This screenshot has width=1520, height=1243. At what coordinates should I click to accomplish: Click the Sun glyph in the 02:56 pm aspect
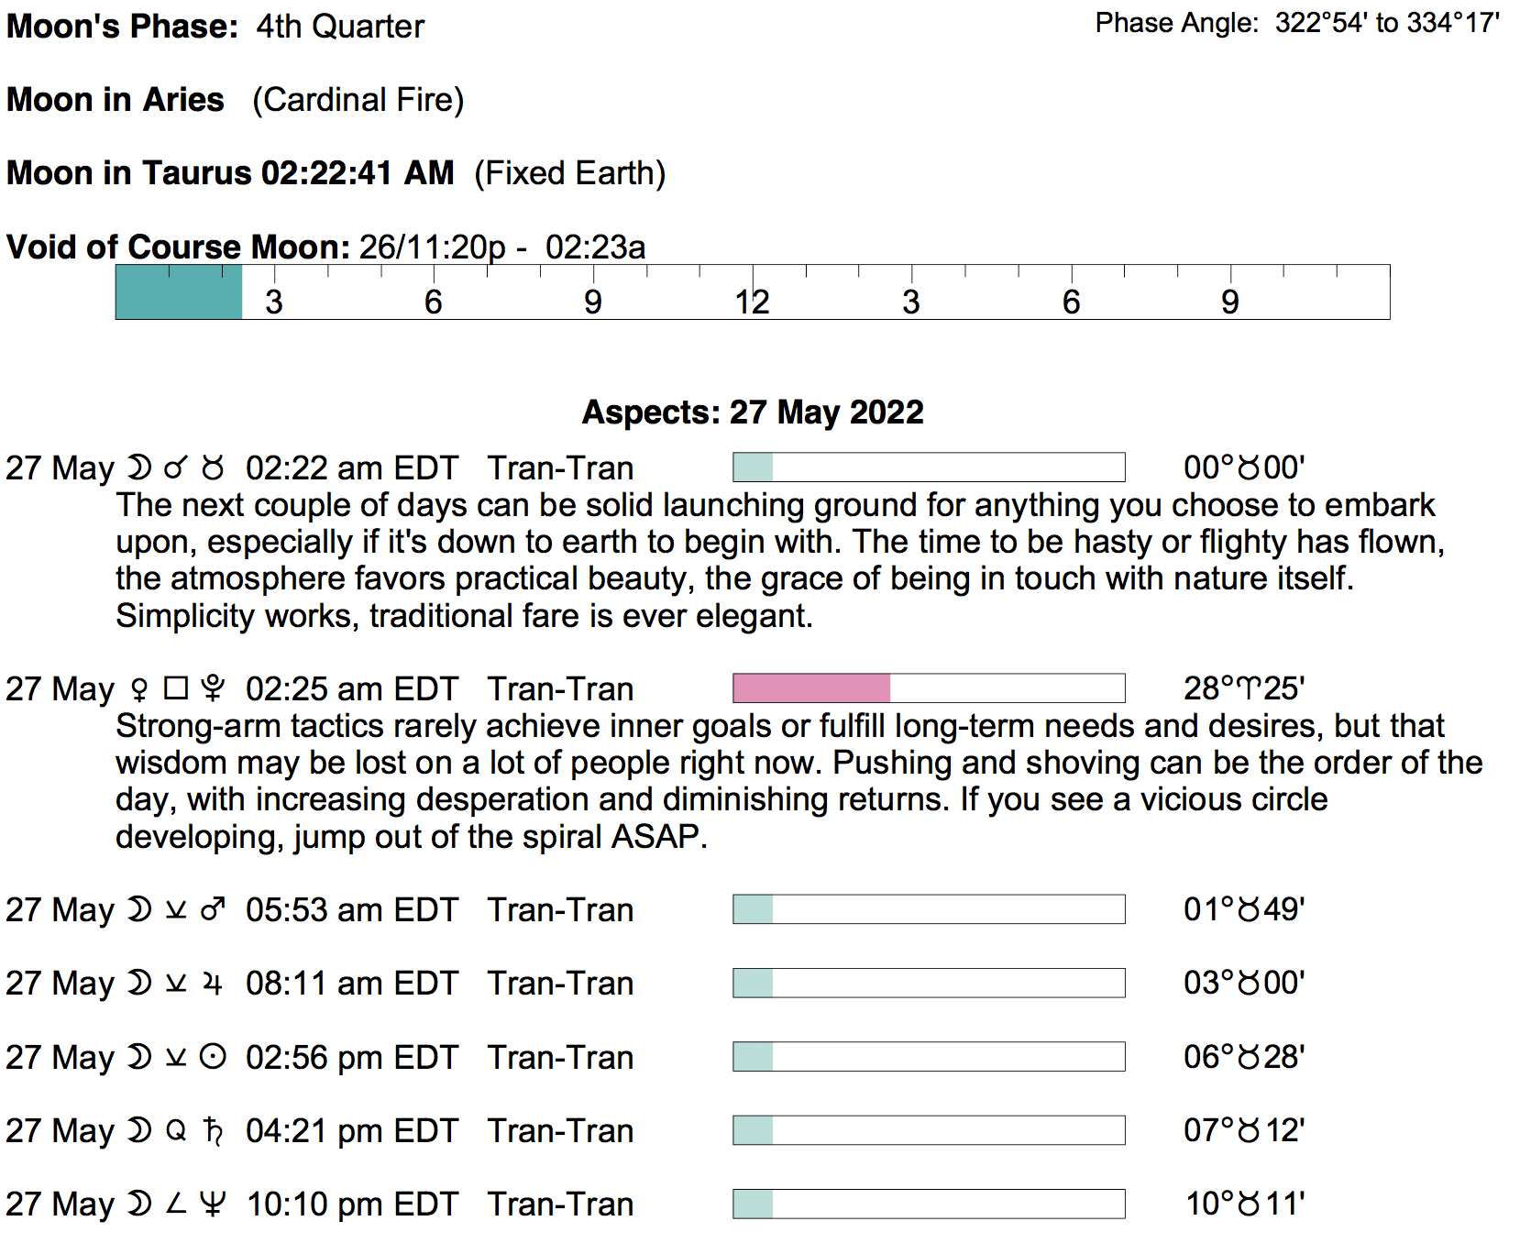[x=213, y=1058]
